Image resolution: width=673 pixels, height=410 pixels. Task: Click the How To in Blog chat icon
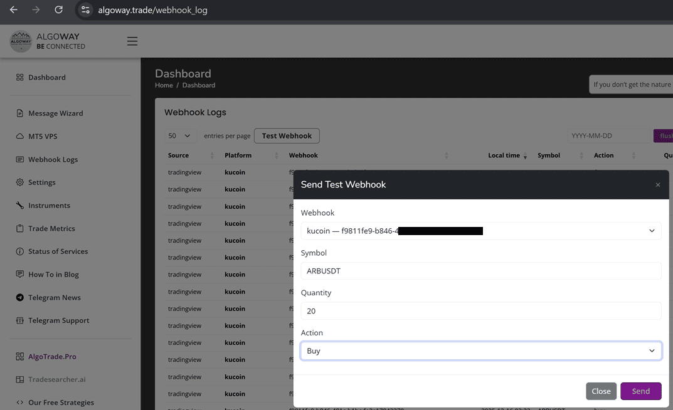[19, 274]
